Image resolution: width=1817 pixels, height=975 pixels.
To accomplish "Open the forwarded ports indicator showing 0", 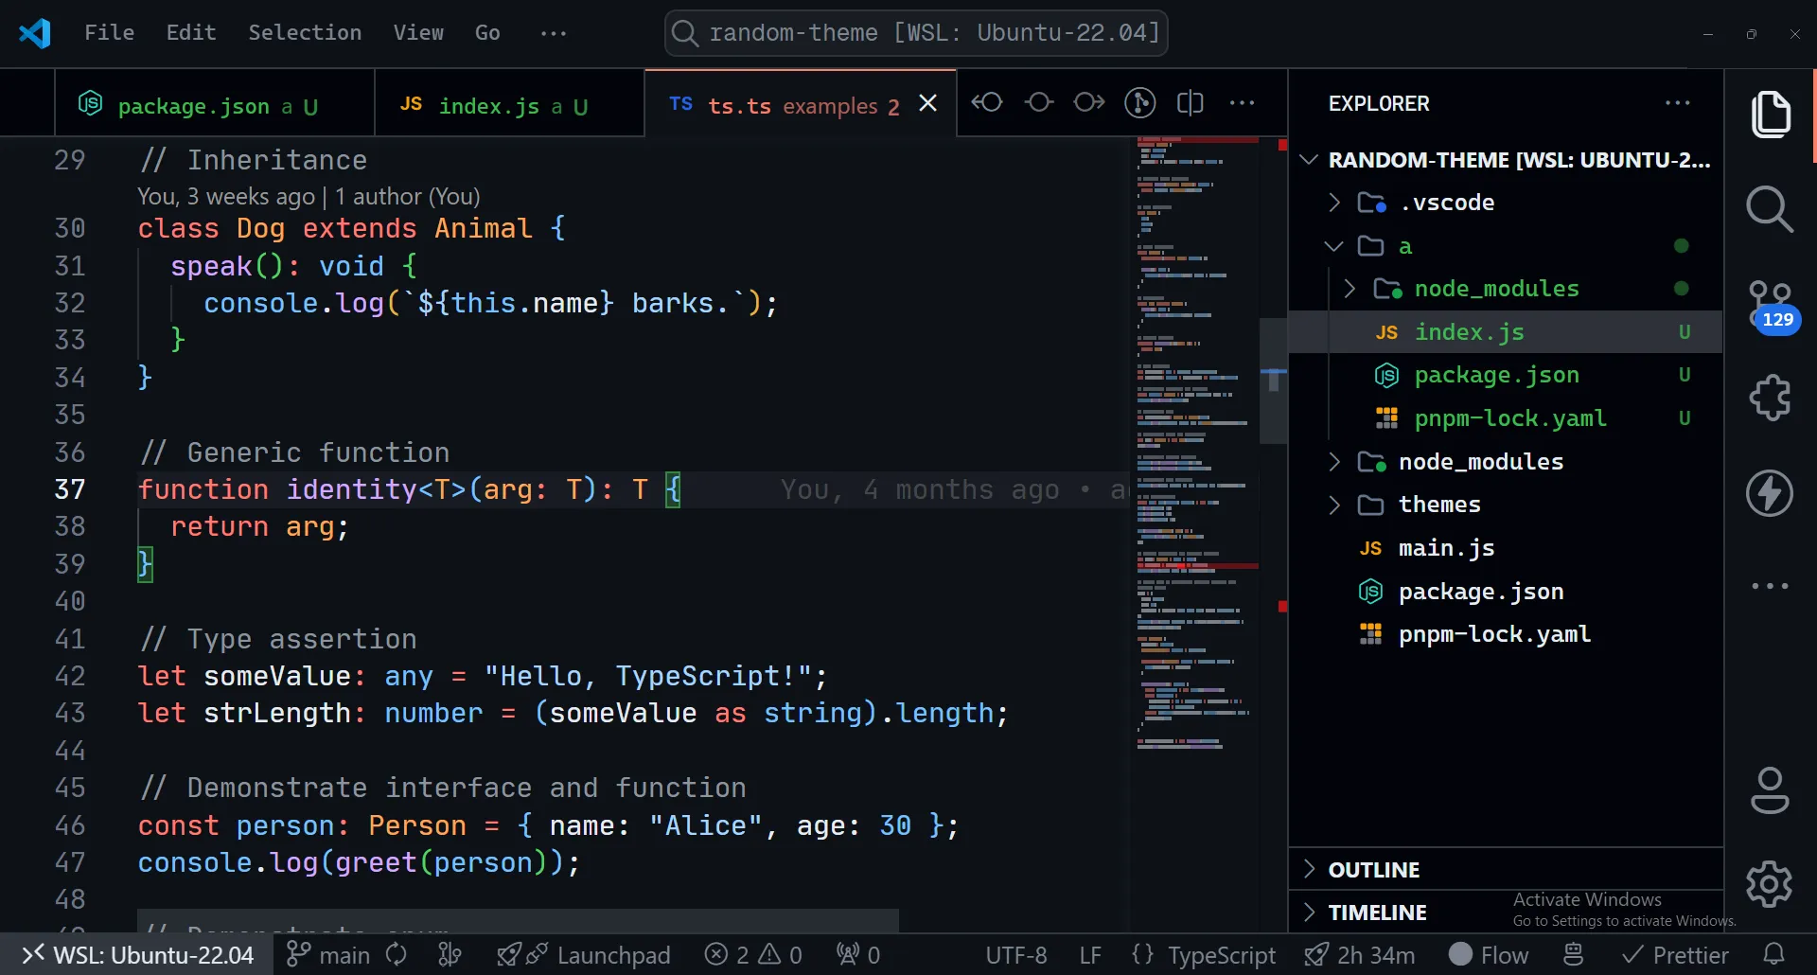I will [x=857, y=954].
